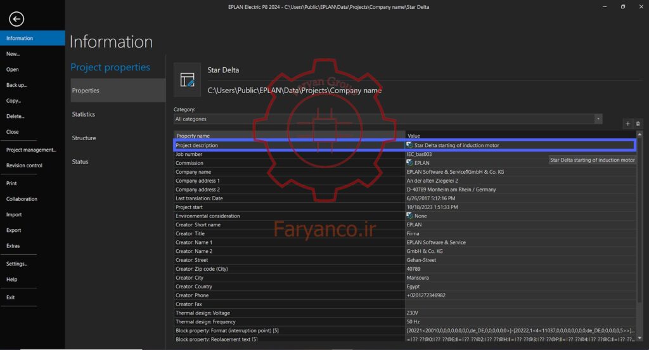Click translation icon beside Commission value EPLAN
This screenshot has height=350, width=649.
(409, 163)
